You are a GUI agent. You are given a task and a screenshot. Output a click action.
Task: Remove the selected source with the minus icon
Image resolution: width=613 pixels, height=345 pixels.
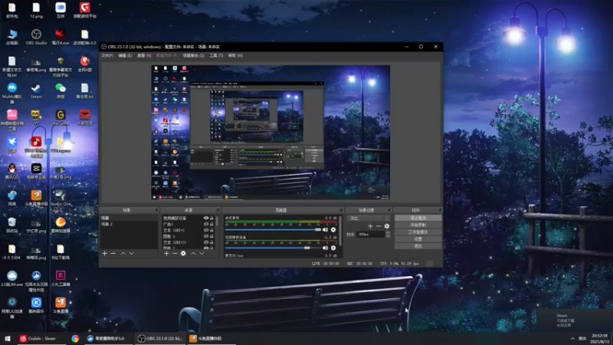(x=175, y=254)
